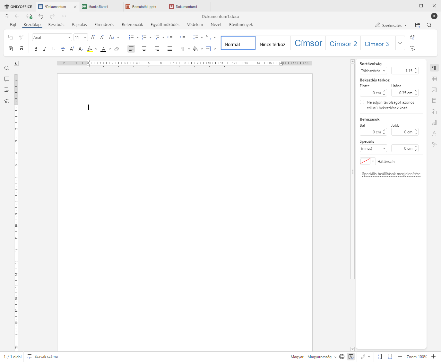This screenshot has height=362, width=441.
Task: Click the Replace icon in the ribbon
Action: point(412,37)
